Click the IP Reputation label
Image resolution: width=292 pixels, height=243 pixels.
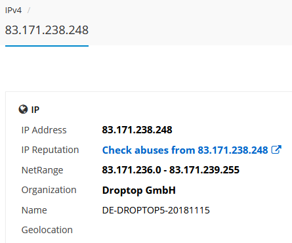click(x=50, y=150)
